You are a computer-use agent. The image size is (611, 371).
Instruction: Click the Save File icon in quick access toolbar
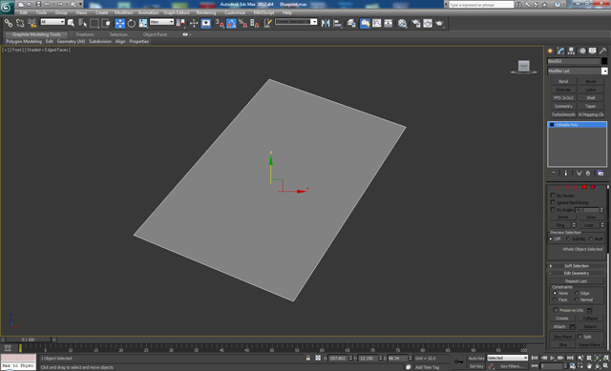[38, 4]
